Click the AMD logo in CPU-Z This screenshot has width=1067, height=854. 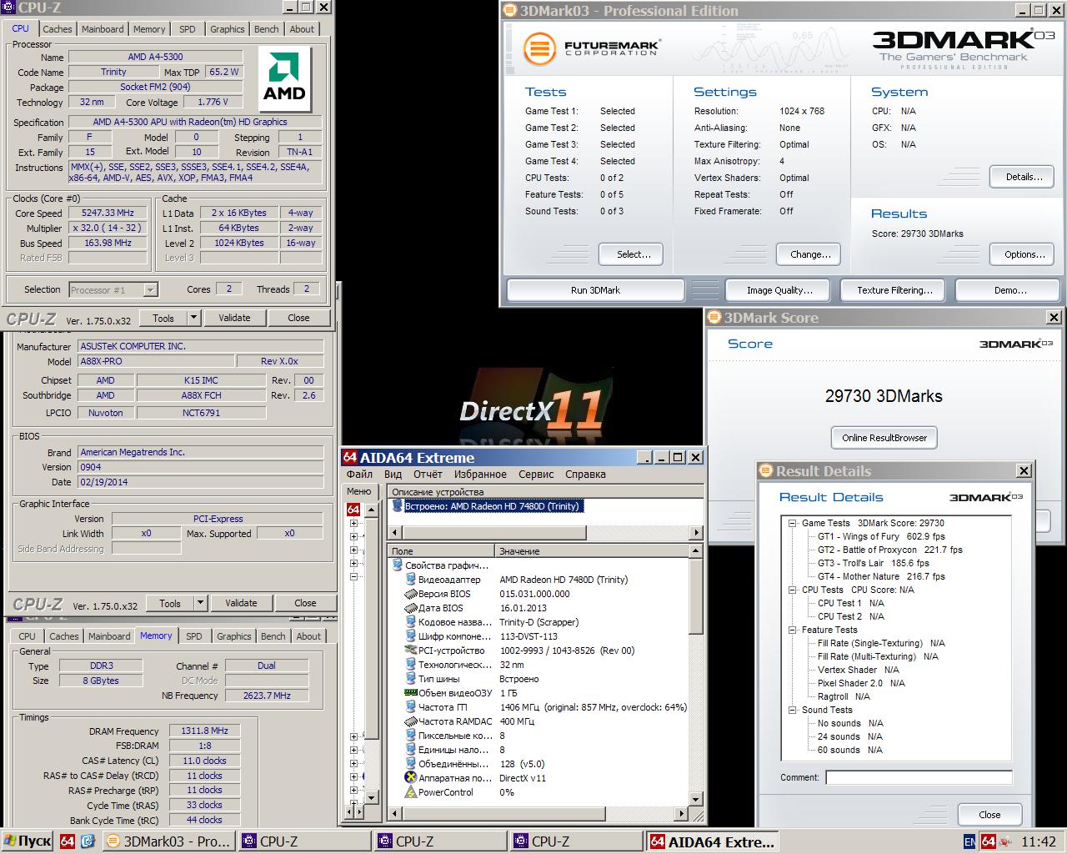[284, 80]
